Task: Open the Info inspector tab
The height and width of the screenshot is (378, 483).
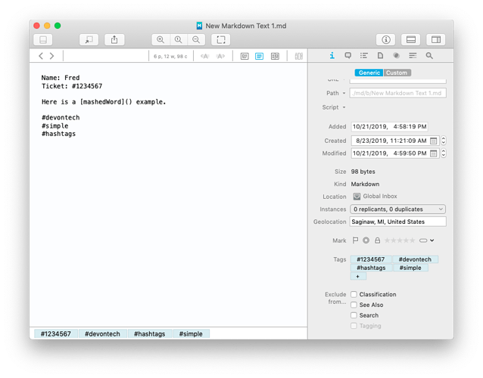Action: [332, 56]
